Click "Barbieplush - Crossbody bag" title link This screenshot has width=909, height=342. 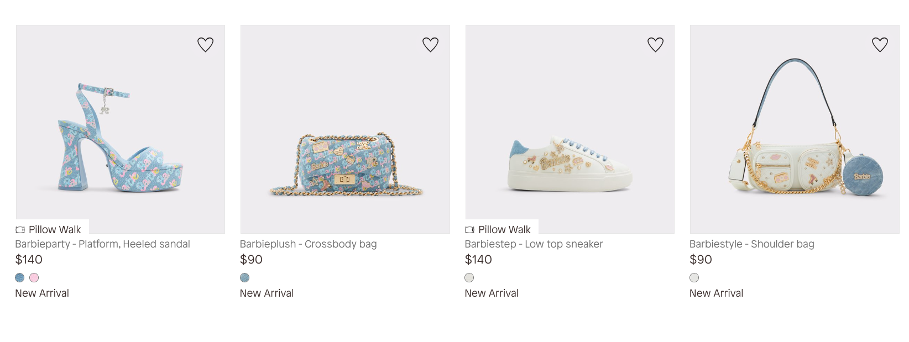(x=308, y=244)
